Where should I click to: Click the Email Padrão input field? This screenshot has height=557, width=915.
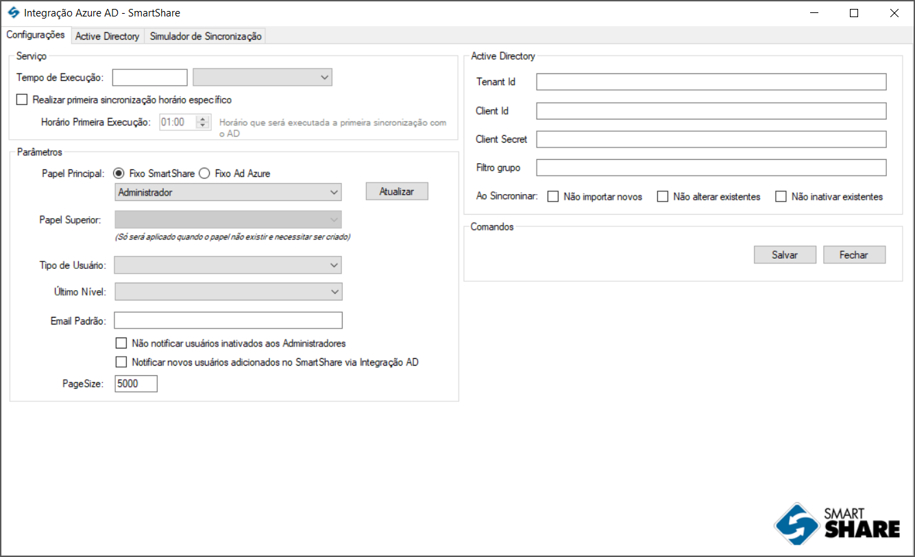pyautogui.click(x=228, y=320)
